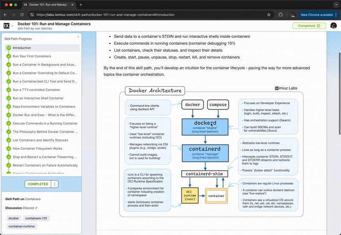Click the green check beside How Container Filesystem Works
341x235 pixels.
click(9, 149)
